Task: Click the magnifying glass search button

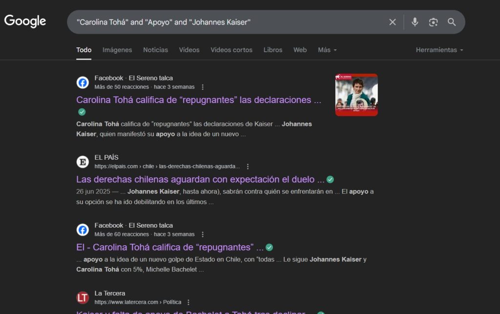Action: pyautogui.click(x=452, y=22)
